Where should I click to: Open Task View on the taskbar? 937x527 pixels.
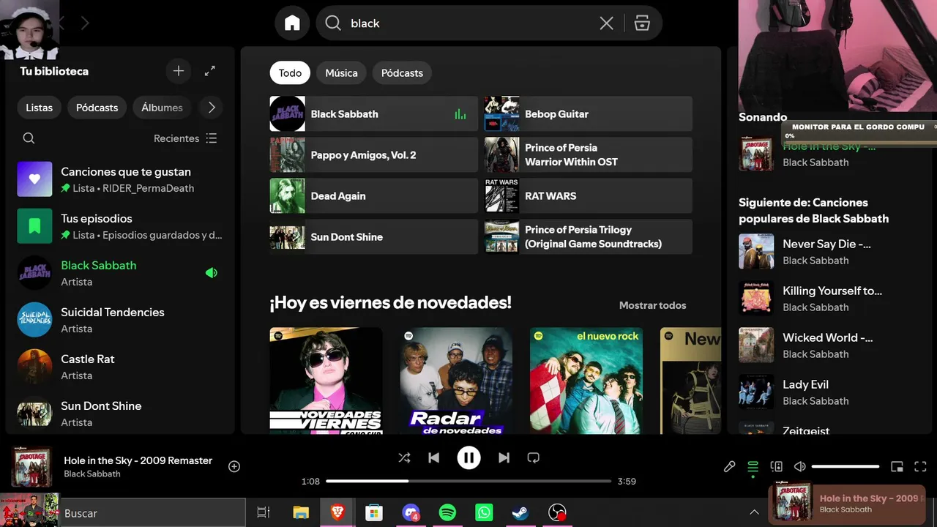click(x=264, y=513)
